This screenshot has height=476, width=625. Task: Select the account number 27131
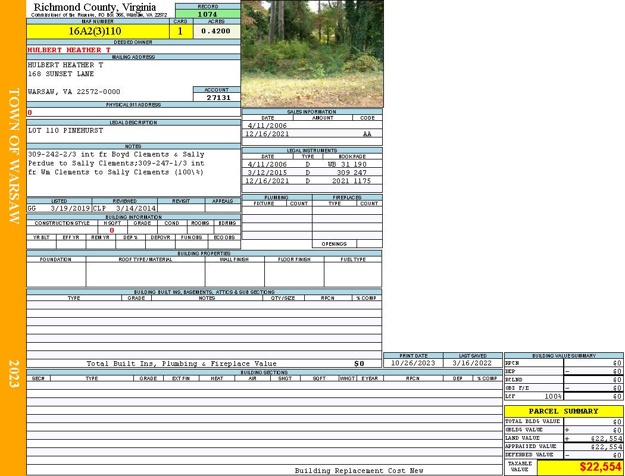(218, 98)
